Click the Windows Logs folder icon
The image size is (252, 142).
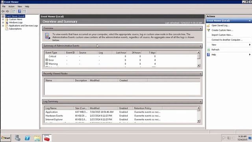[7, 22]
